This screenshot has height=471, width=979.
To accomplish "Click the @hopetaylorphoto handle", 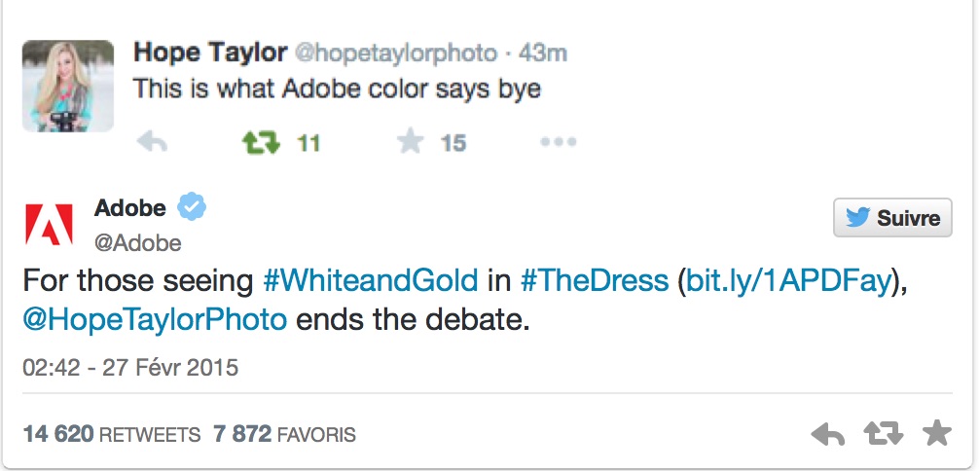I will [x=395, y=54].
